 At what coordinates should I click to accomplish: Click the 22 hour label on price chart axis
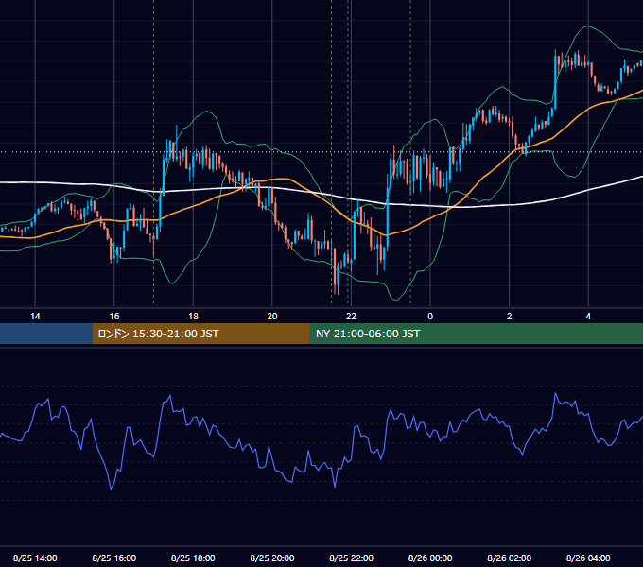(x=351, y=317)
